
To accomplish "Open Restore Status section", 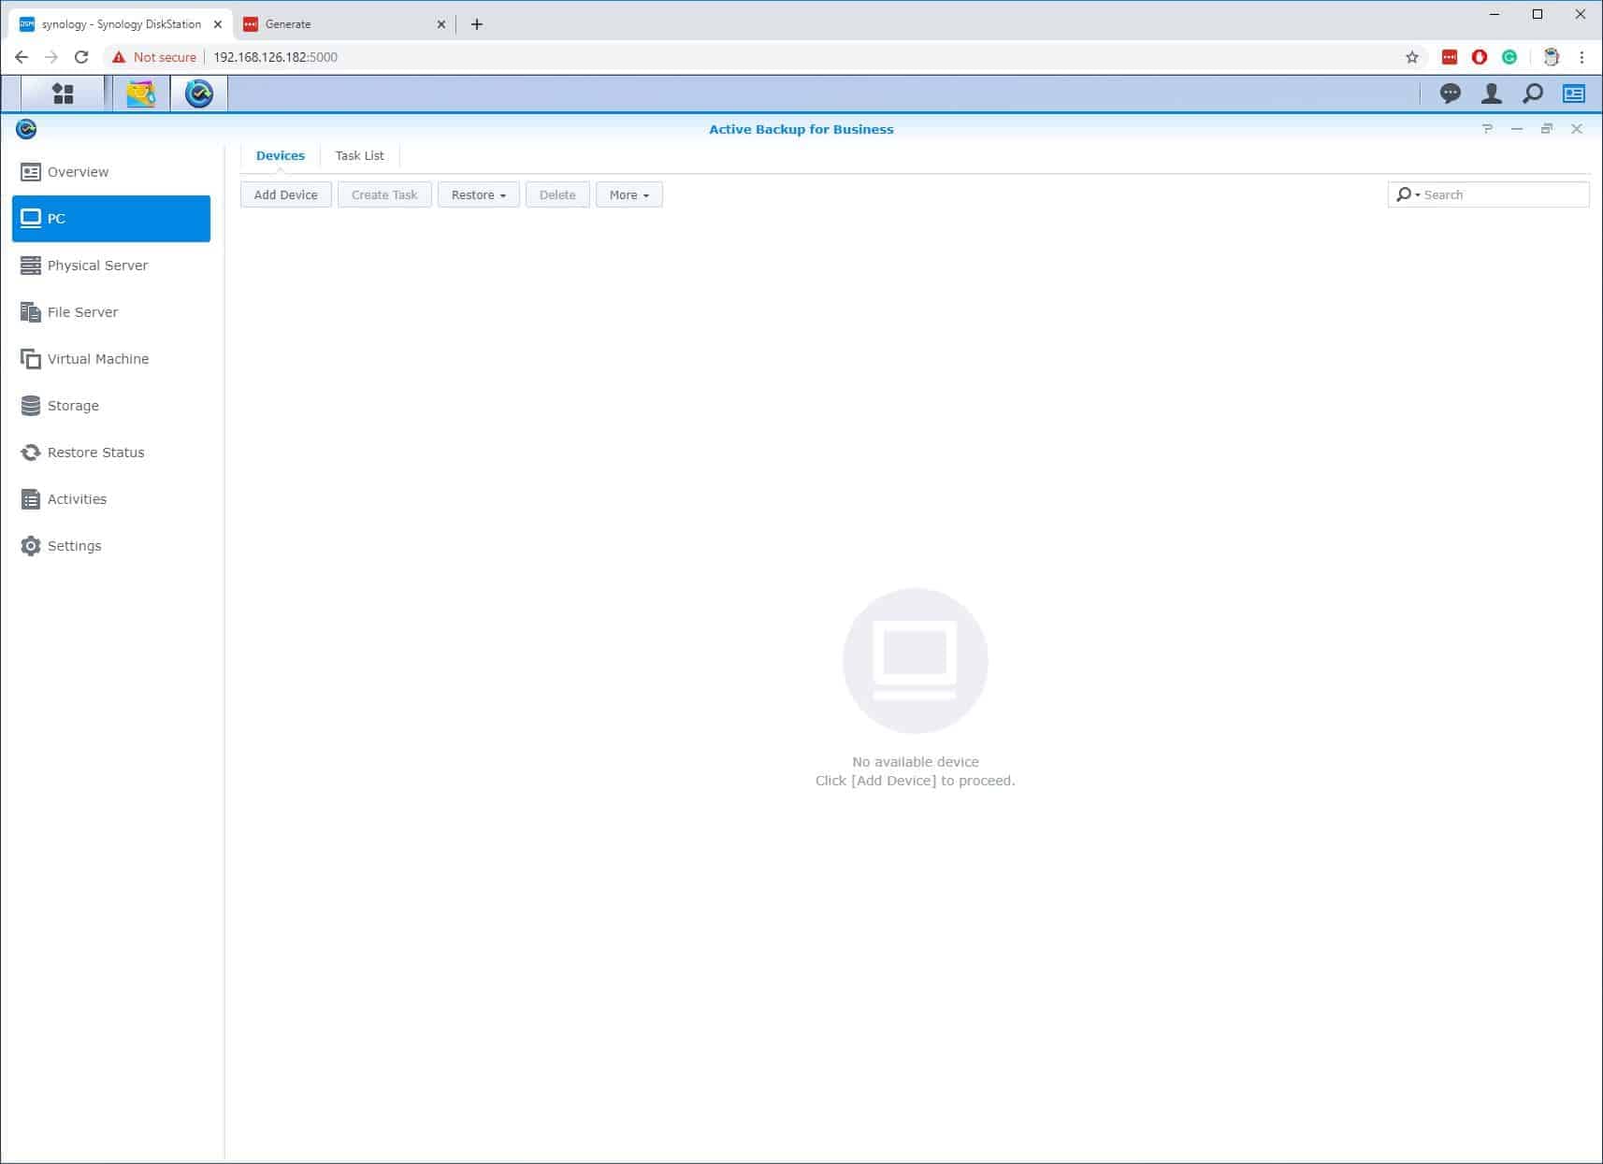I will [x=111, y=453].
